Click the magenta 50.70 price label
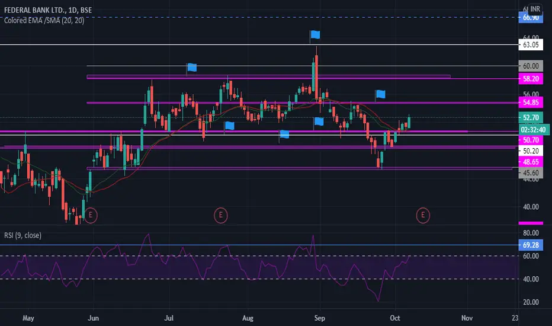This screenshot has height=326, width=552. coord(531,140)
